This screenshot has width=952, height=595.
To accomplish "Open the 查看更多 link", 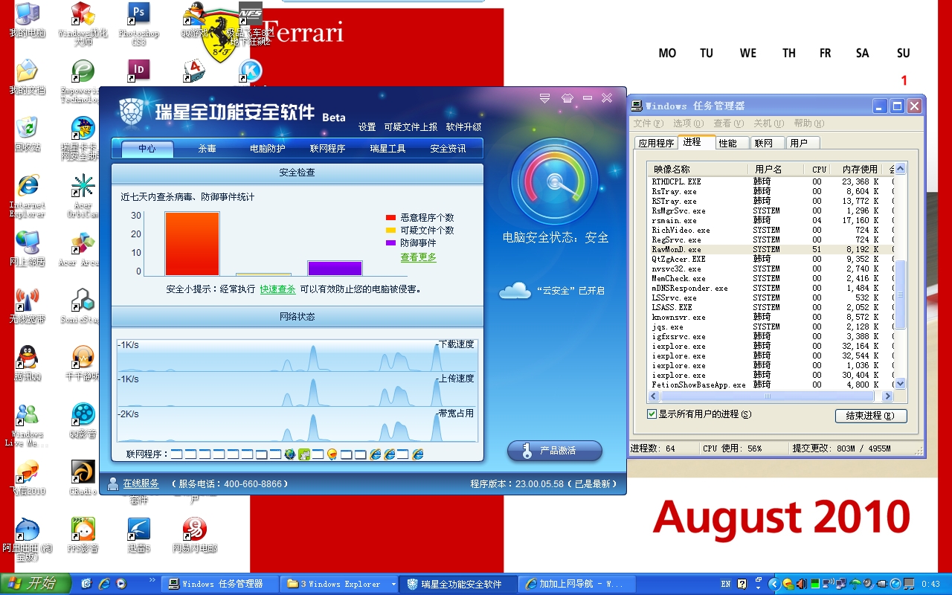I will pyautogui.click(x=419, y=257).
